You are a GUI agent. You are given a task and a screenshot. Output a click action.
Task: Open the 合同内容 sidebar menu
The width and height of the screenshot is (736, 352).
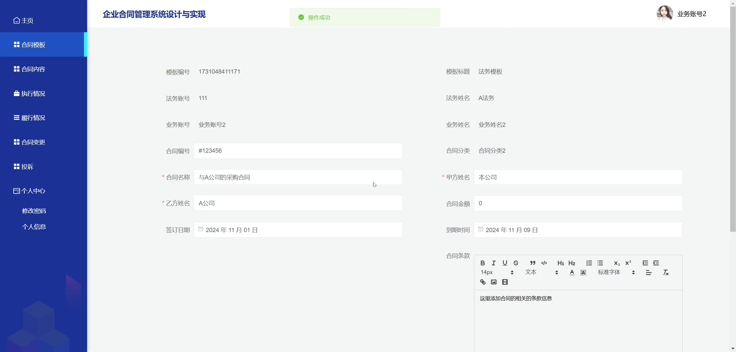33,69
